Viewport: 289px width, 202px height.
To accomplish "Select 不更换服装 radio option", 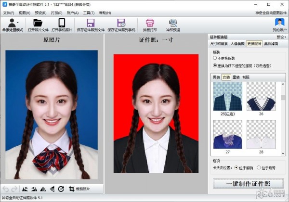I will (x=215, y=58).
